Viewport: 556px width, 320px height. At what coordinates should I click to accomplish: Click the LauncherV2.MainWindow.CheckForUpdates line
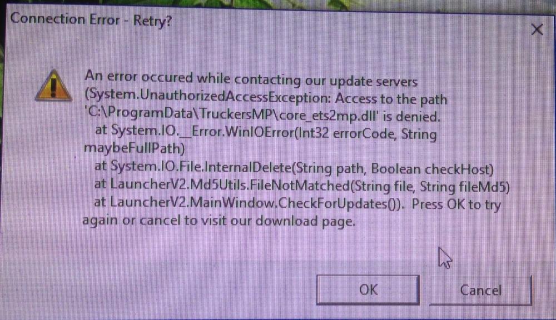pos(249,203)
